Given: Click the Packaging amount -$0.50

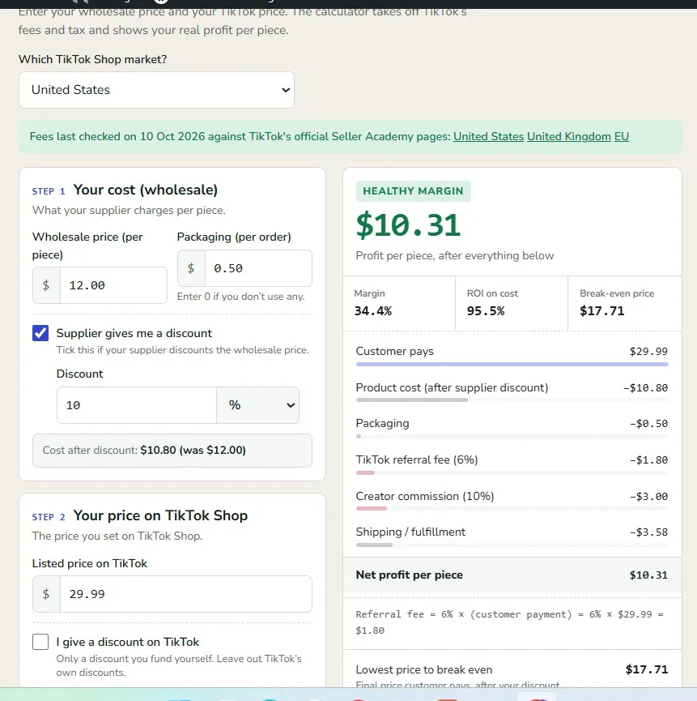Looking at the screenshot, I should pos(648,424).
